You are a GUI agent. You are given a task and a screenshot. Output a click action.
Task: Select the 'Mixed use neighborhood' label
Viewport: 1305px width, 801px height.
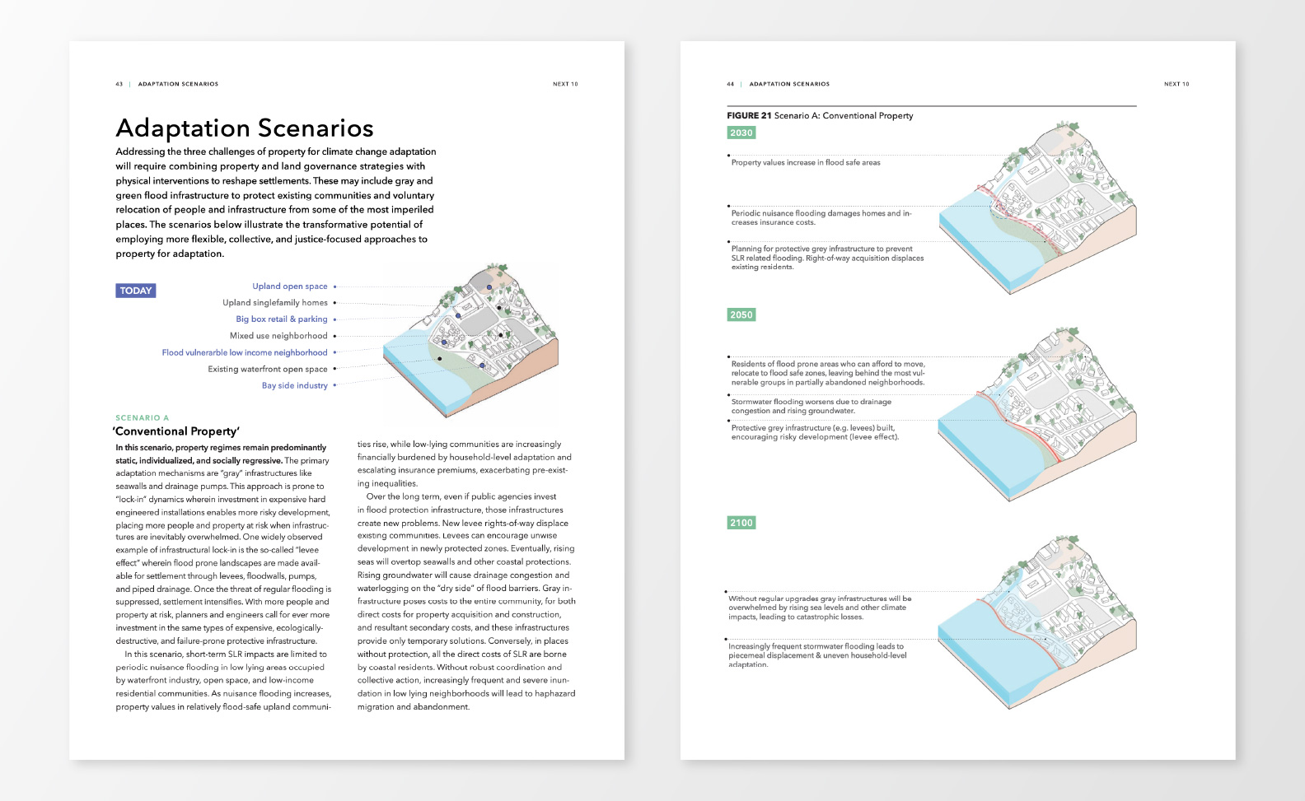coord(278,336)
